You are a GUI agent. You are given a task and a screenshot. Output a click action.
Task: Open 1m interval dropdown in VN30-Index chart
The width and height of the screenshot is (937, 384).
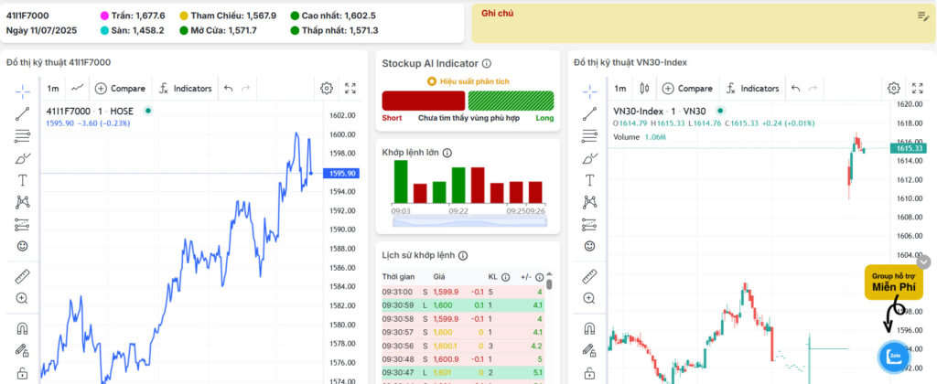click(620, 89)
